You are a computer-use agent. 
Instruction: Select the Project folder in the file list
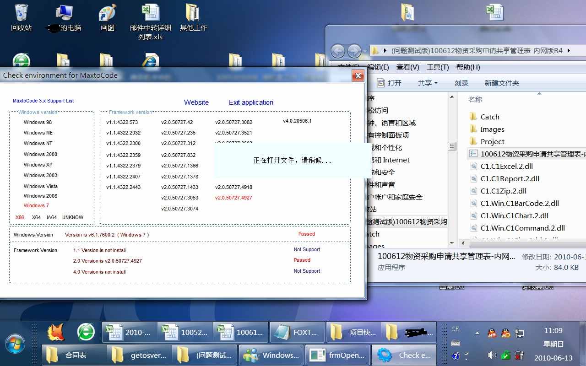pyautogui.click(x=492, y=142)
